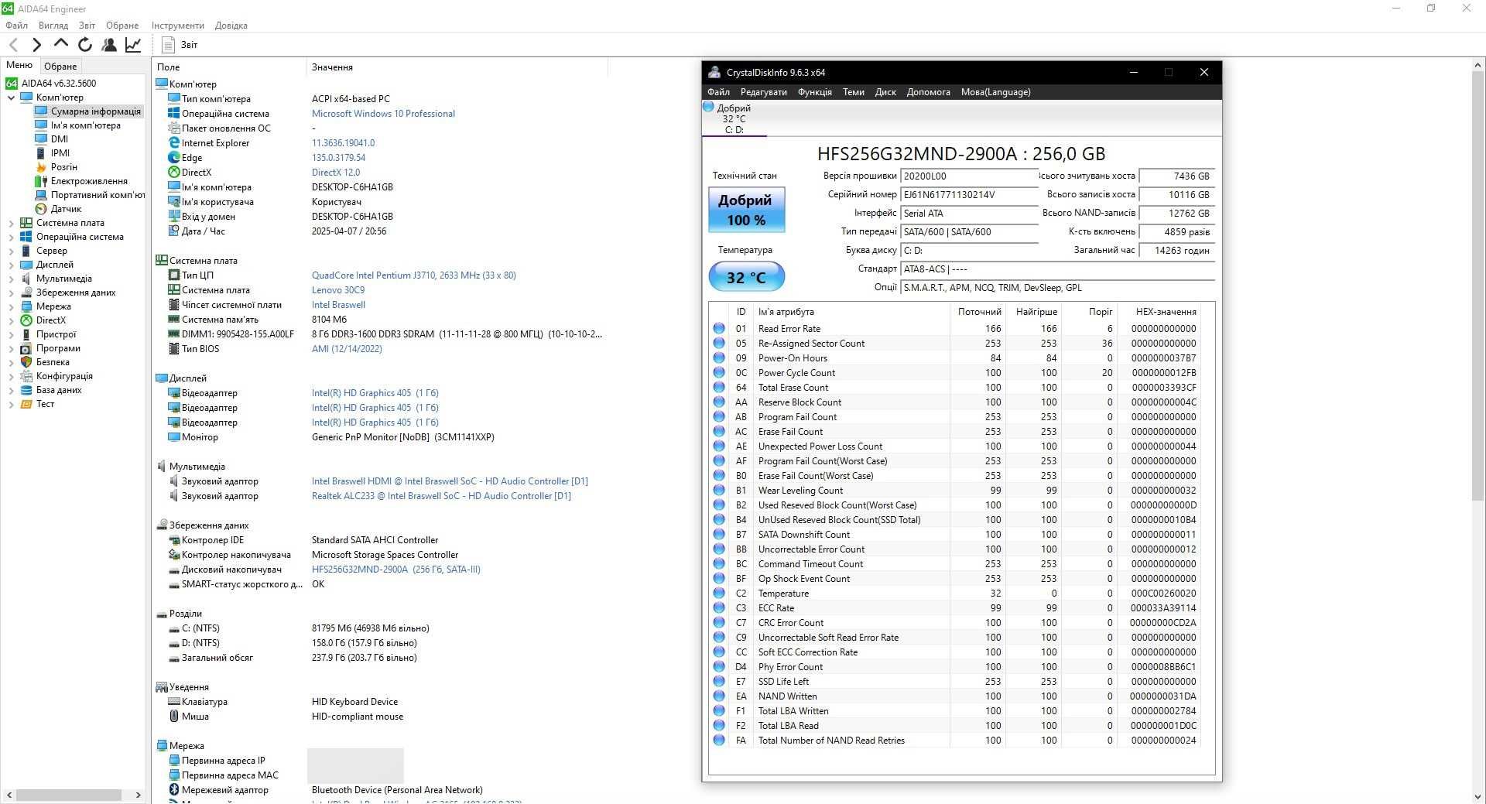Click the Безпека shield icon in tree
Screen dimensions: 1486x804
(x=26, y=362)
